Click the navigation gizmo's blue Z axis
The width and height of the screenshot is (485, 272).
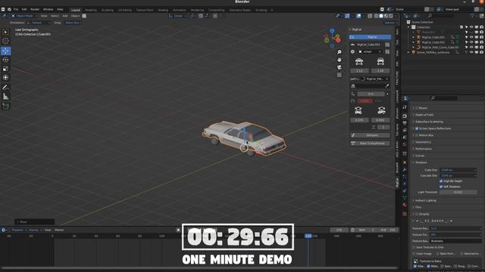332,31
